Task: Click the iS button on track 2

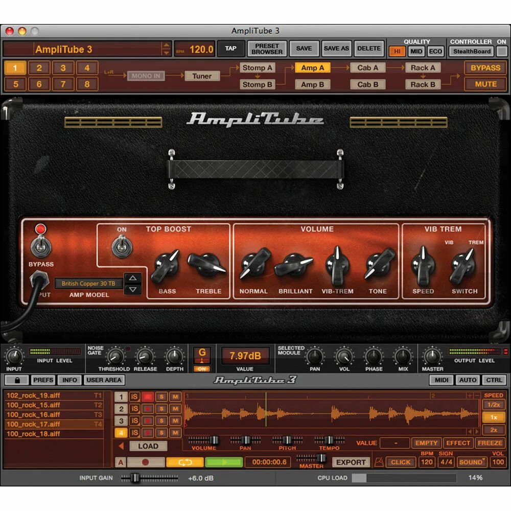Action: click(x=134, y=409)
